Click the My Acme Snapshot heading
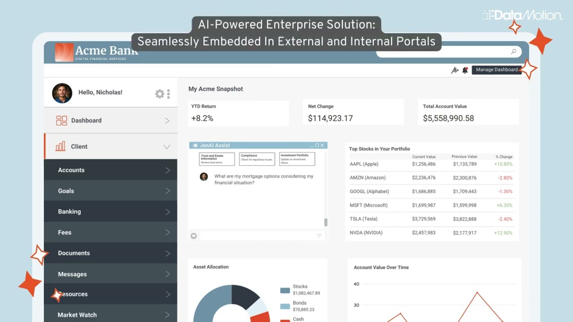The image size is (573, 322). point(216,89)
